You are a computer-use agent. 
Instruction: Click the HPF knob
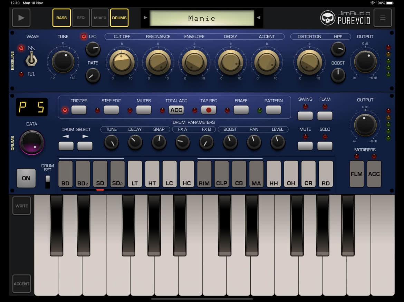pos(338,49)
